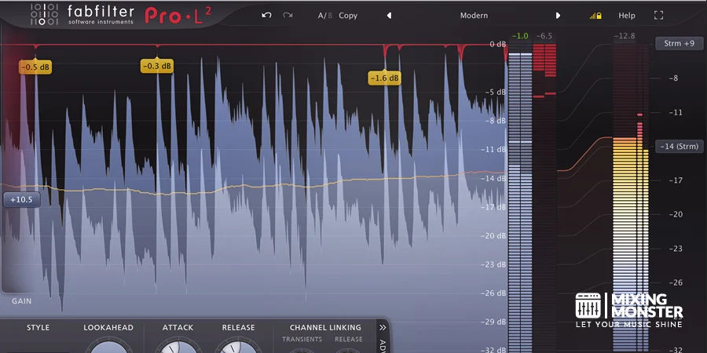The width and height of the screenshot is (707, 353).
Task: Click the FabFilter logo icon
Action: pyautogui.click(x=44, y=14)
